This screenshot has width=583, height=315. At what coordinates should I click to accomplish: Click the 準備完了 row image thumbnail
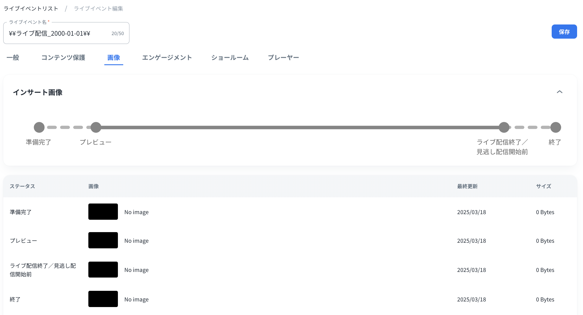(x=103, y=212)
